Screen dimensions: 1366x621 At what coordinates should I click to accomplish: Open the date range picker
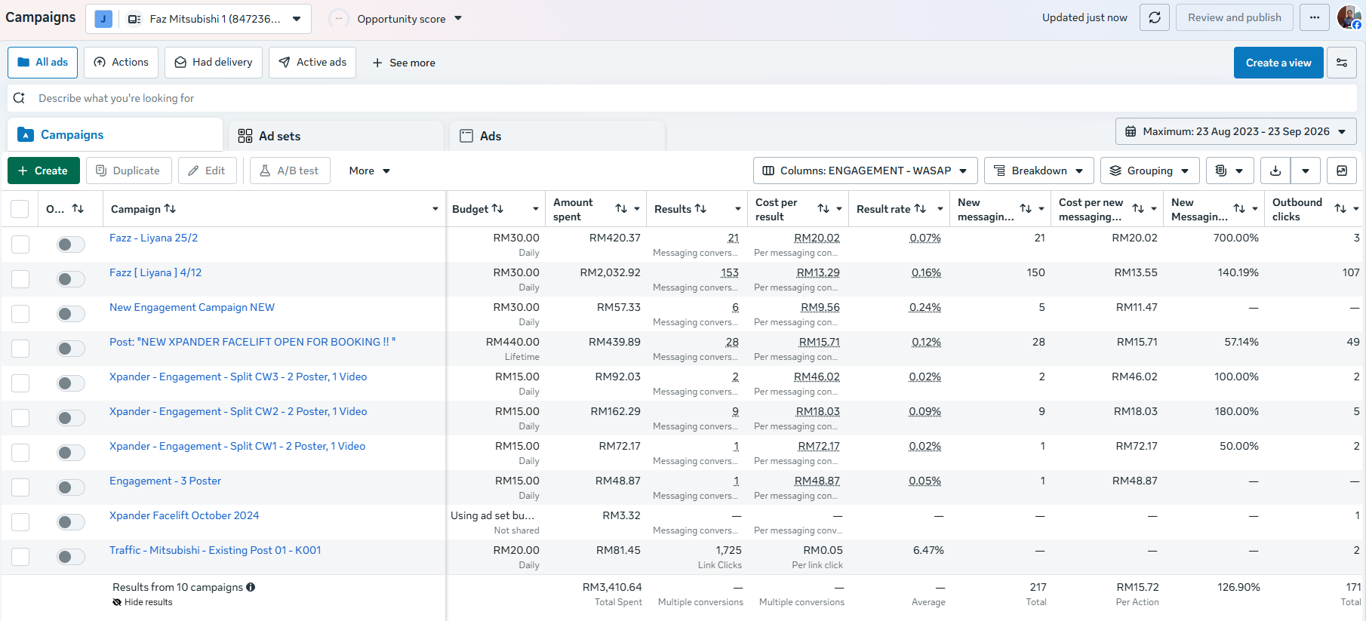tap(1235, 131)
